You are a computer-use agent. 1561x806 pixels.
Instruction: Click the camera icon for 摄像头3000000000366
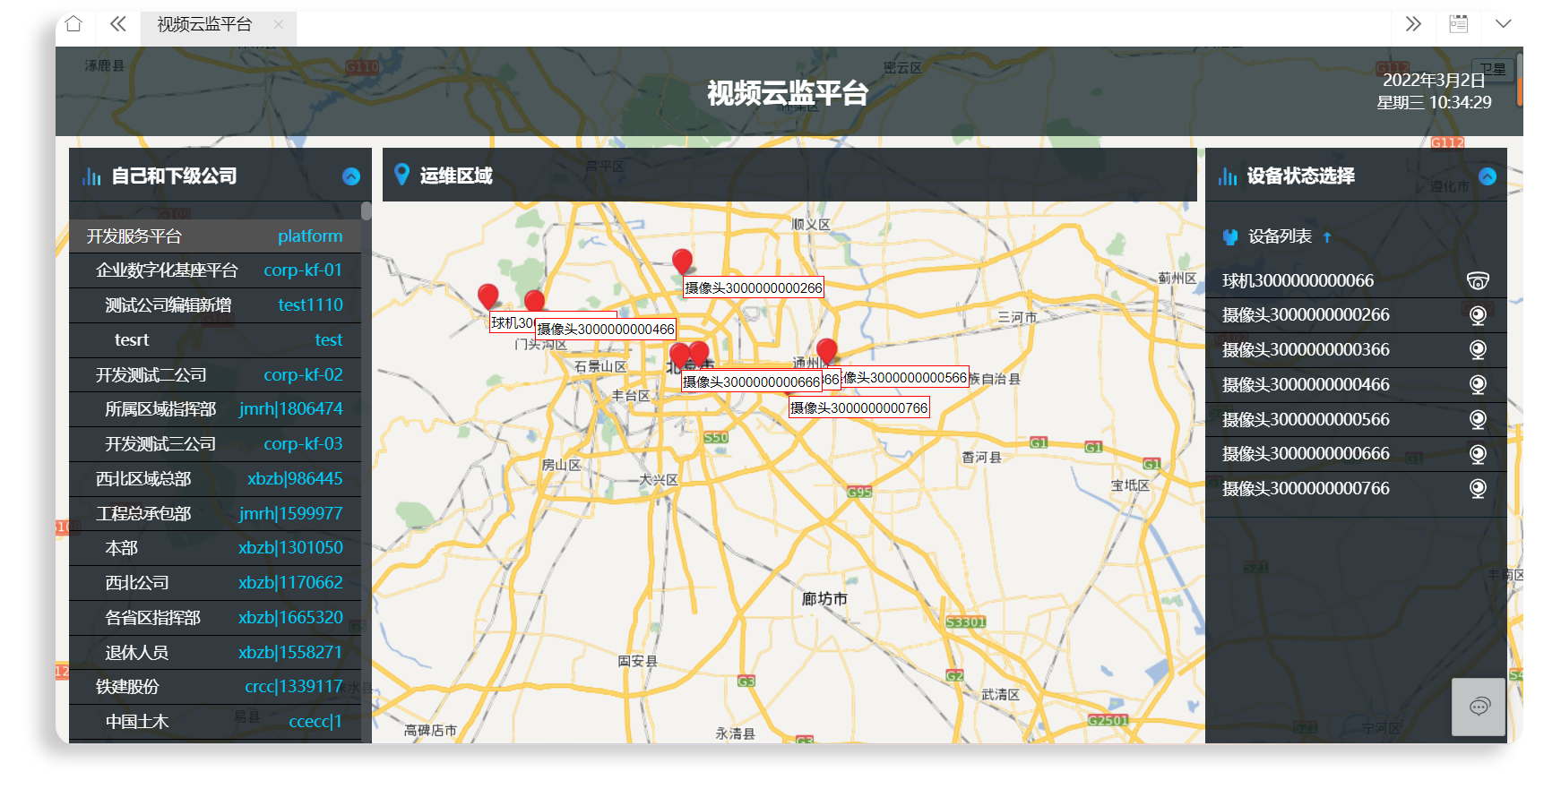point(1479,350)
